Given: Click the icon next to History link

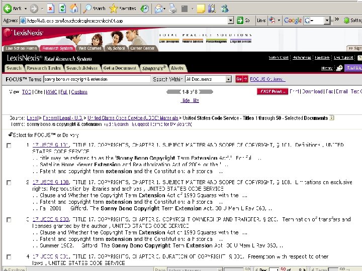Looking at the screenshot, I should coord(339,68).
